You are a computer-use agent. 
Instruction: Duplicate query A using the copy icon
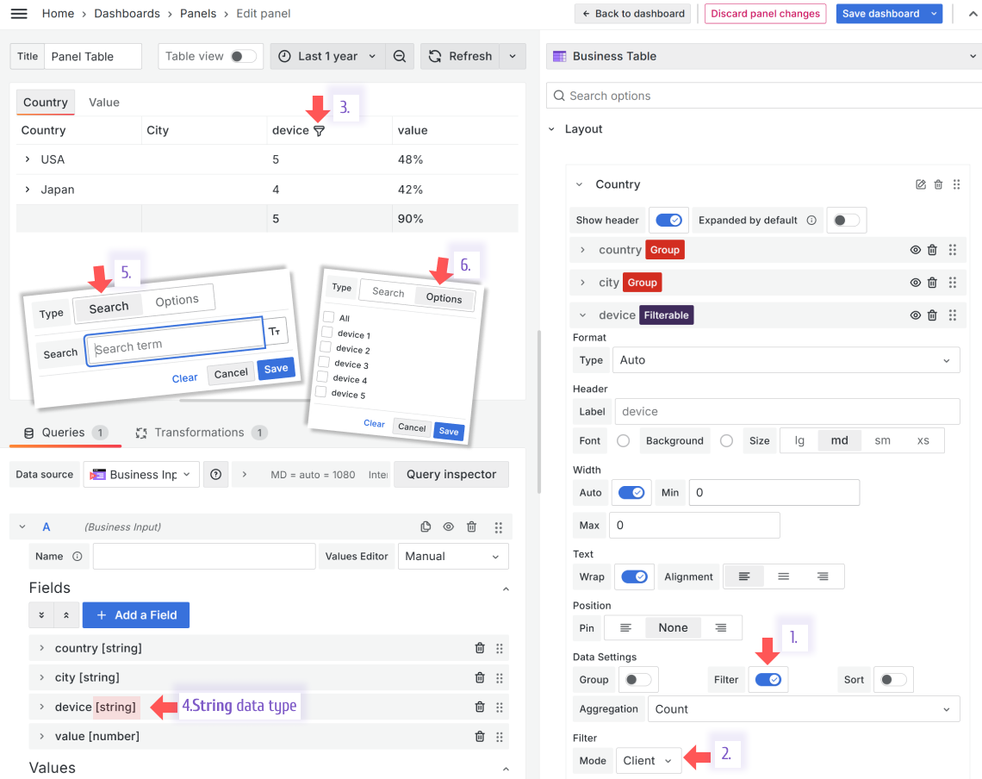pos(426,527)
